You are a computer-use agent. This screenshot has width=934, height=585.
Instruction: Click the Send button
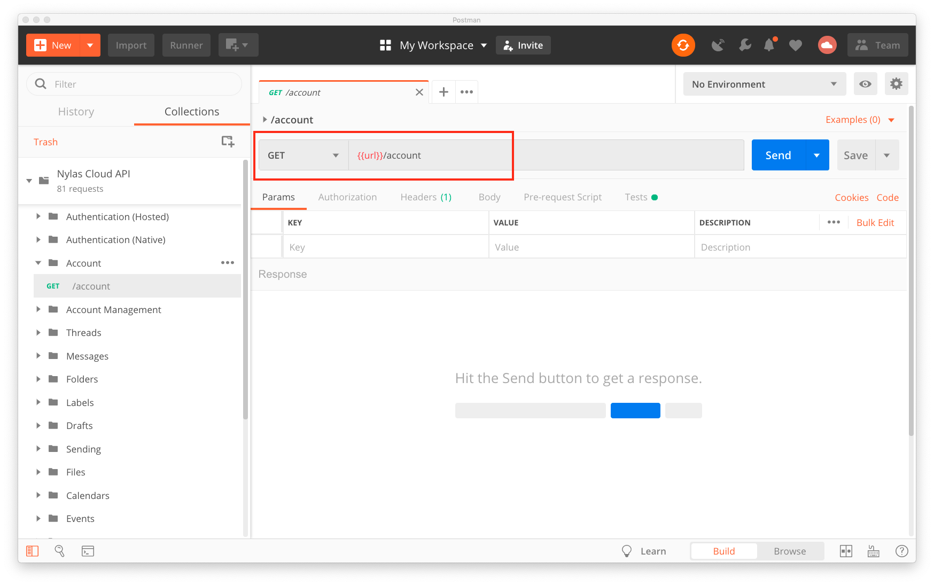(x=778, y=155)
